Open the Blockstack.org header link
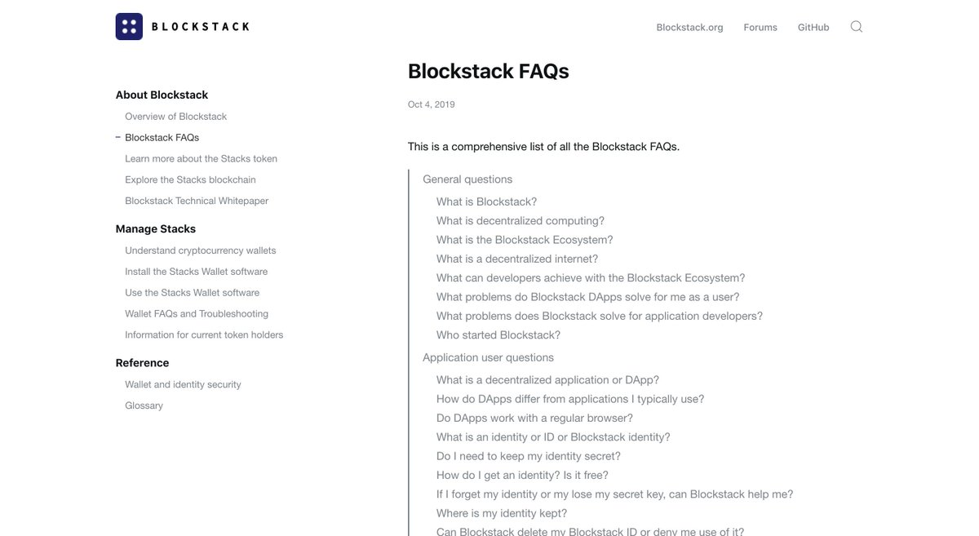 [x=689, y=27]
